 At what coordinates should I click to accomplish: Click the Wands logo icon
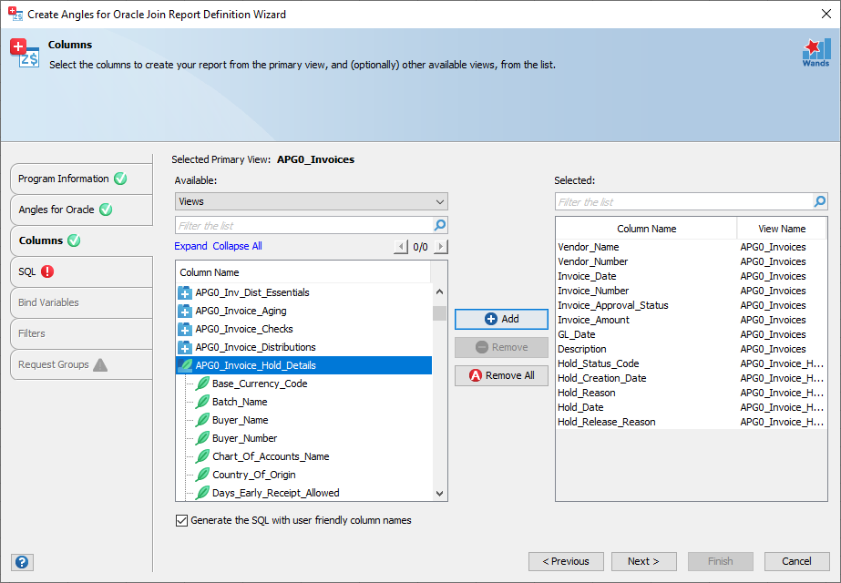pyautogui.click(x=815, y=52)
